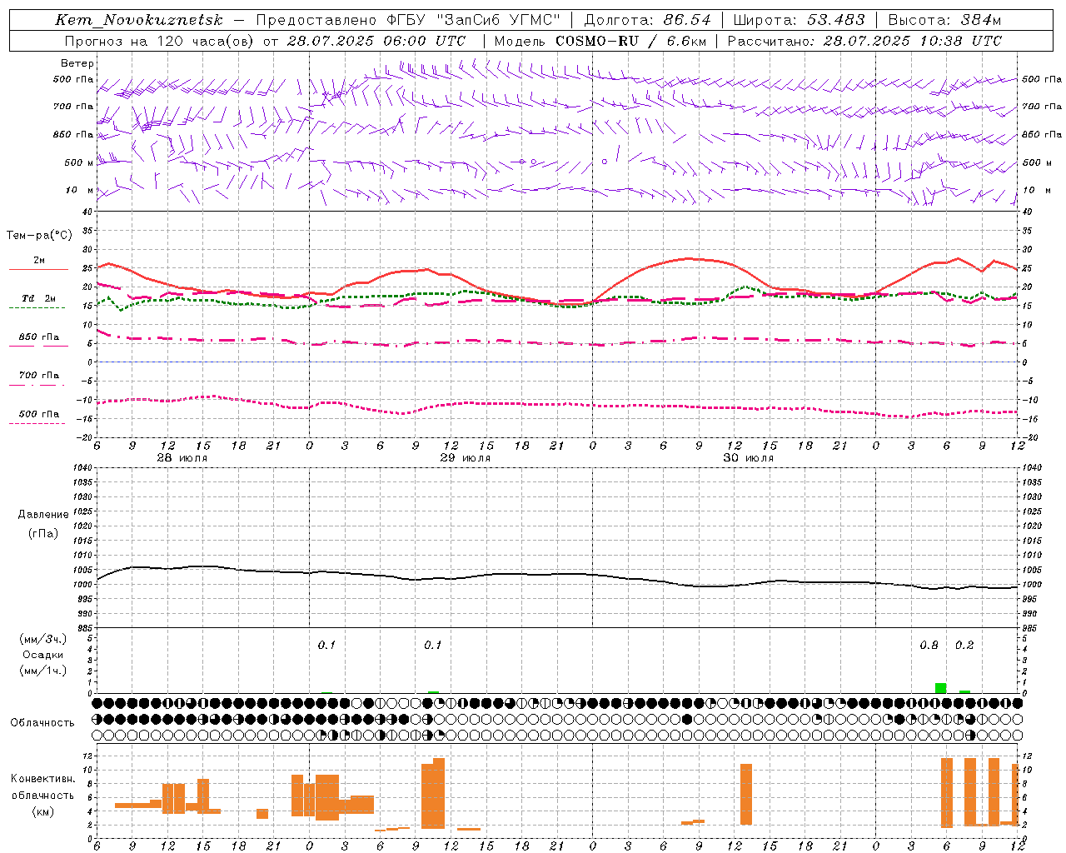Click the '(мм/3ч.)' precipitation unit label
Image resolution: width=1066 pixels, height=853 pixels.
click(43, 639)
